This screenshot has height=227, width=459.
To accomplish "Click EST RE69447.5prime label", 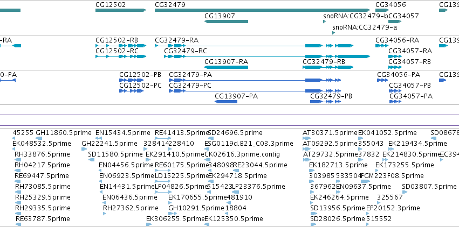I will pos(42,176).
